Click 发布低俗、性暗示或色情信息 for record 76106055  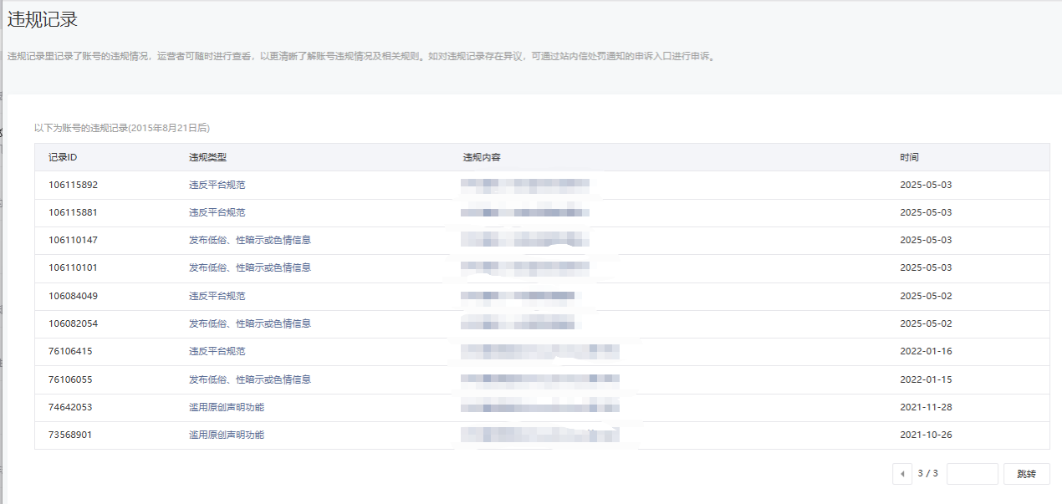pyautogui.click(x=249, y=379)
